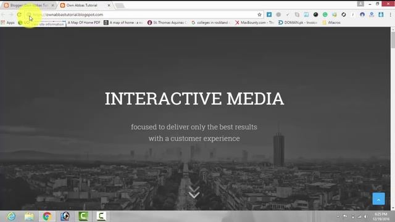Screen dimensions: 395x222
Task: Click the black sphere extension icon
Action: [315, 15]
